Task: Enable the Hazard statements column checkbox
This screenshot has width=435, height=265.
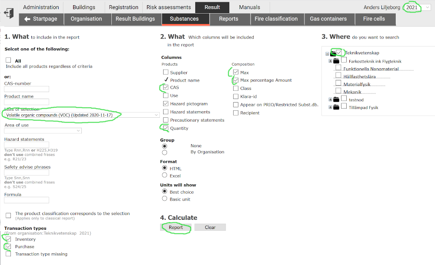Action: pos(166,112)
